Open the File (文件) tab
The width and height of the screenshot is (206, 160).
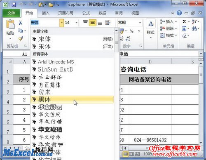12,13
